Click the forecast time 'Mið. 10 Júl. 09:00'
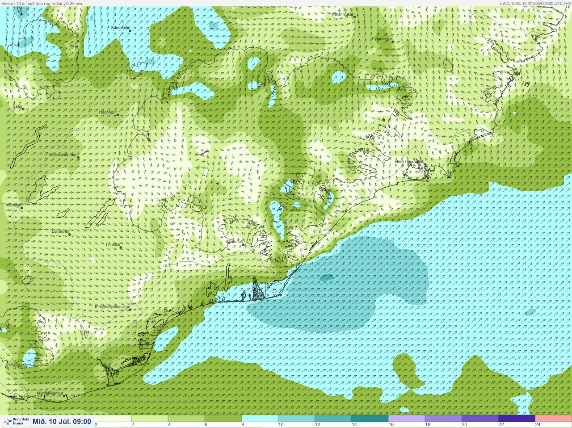The height and width of the screenshot is (428, 572). tap(62, 421)
